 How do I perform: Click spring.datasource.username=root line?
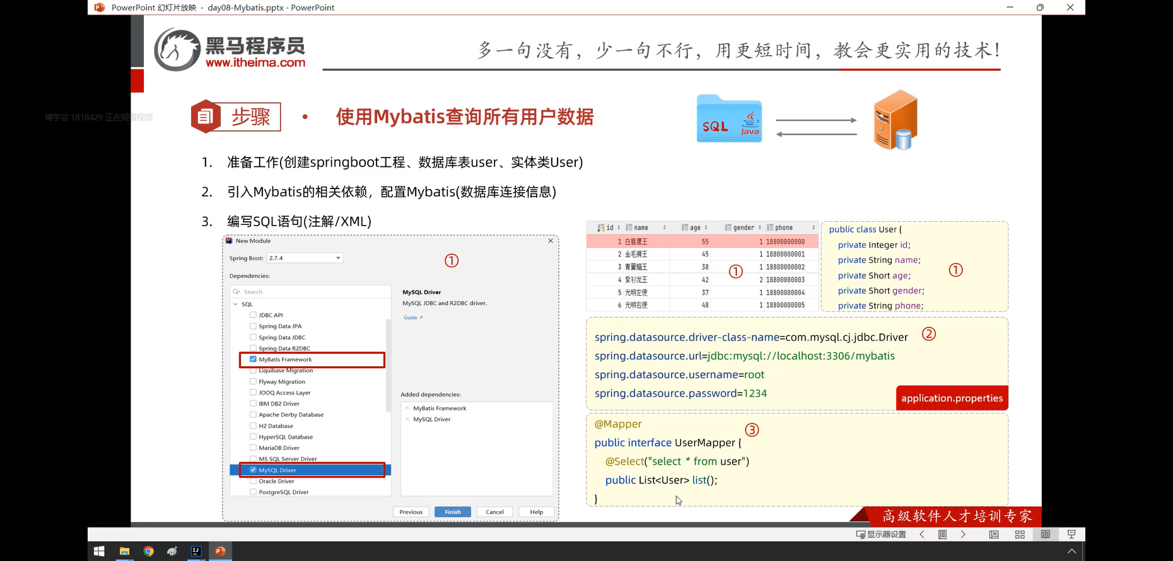click(679, 374)
